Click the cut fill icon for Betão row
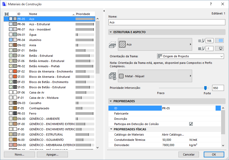The width and height of the screenshot is (229, 160). [11, 50]
